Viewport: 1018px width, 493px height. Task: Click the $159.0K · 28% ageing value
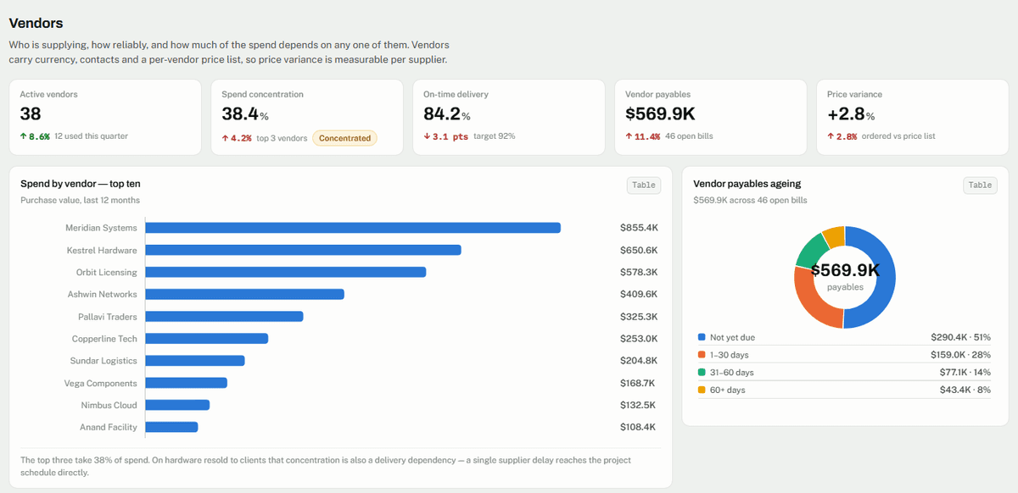(x=960, y=355)
